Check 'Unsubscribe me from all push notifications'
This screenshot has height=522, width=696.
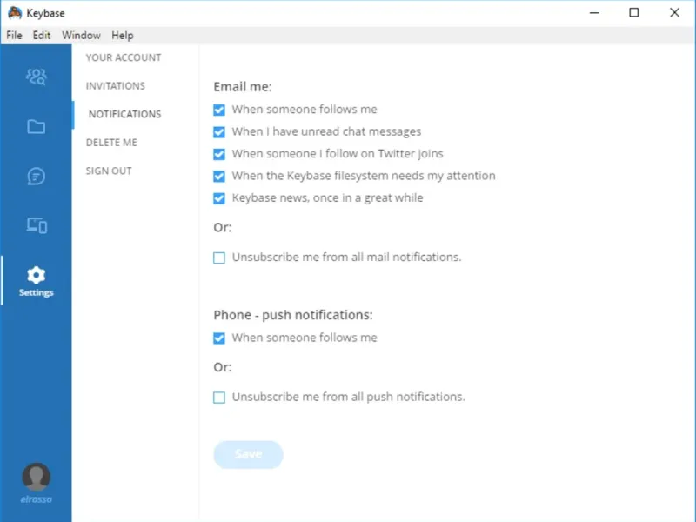219,398
